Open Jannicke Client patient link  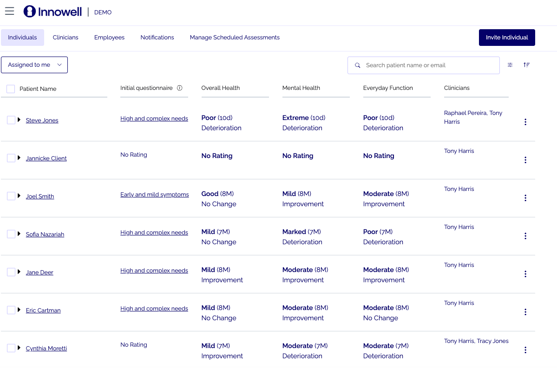pos(46,158)
